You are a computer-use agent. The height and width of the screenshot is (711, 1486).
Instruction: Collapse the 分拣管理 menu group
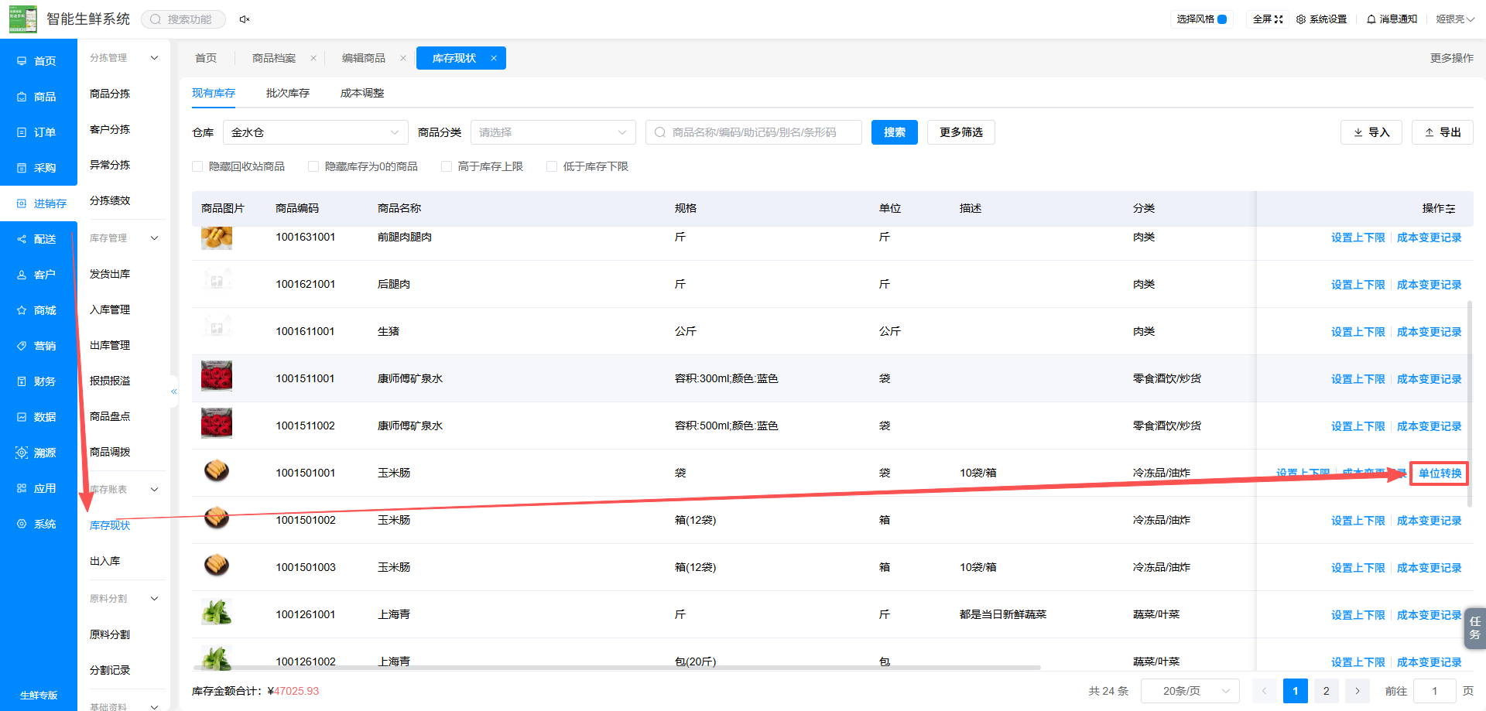[155, 58]
